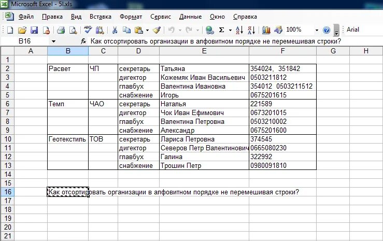Select row 2 header

click(8, 68)
